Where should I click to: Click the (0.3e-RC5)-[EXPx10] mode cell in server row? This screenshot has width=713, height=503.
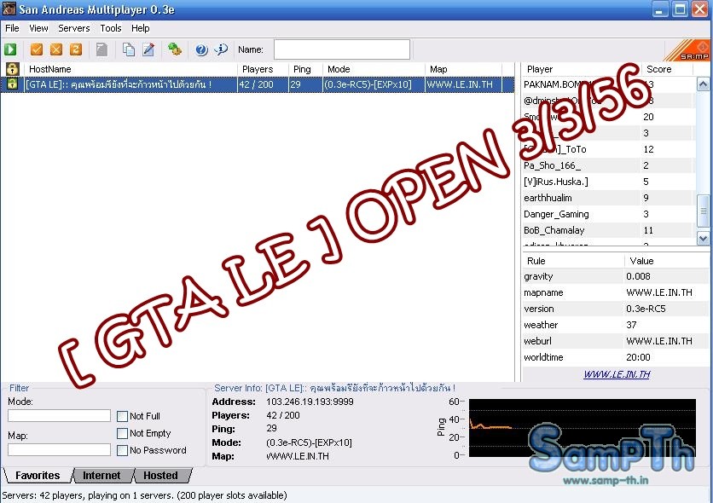pyautogui.click(x=374, y=84)
